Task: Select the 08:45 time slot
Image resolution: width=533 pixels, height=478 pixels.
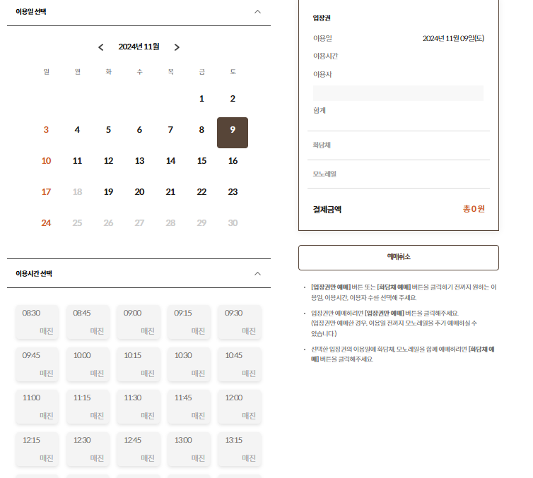Action: [88, 322]
